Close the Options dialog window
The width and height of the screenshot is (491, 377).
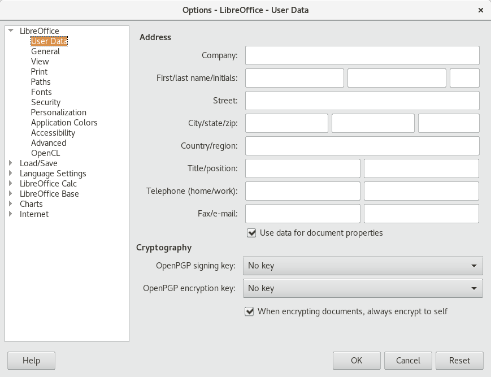(481, 10)
